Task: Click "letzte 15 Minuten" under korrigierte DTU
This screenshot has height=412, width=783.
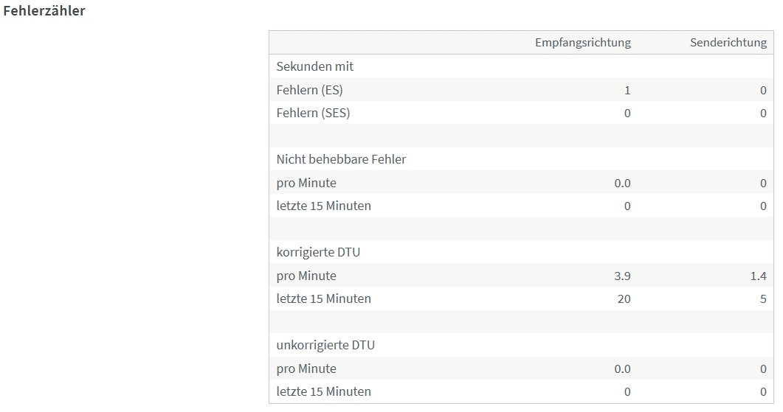Action: [x=324, y=298]
